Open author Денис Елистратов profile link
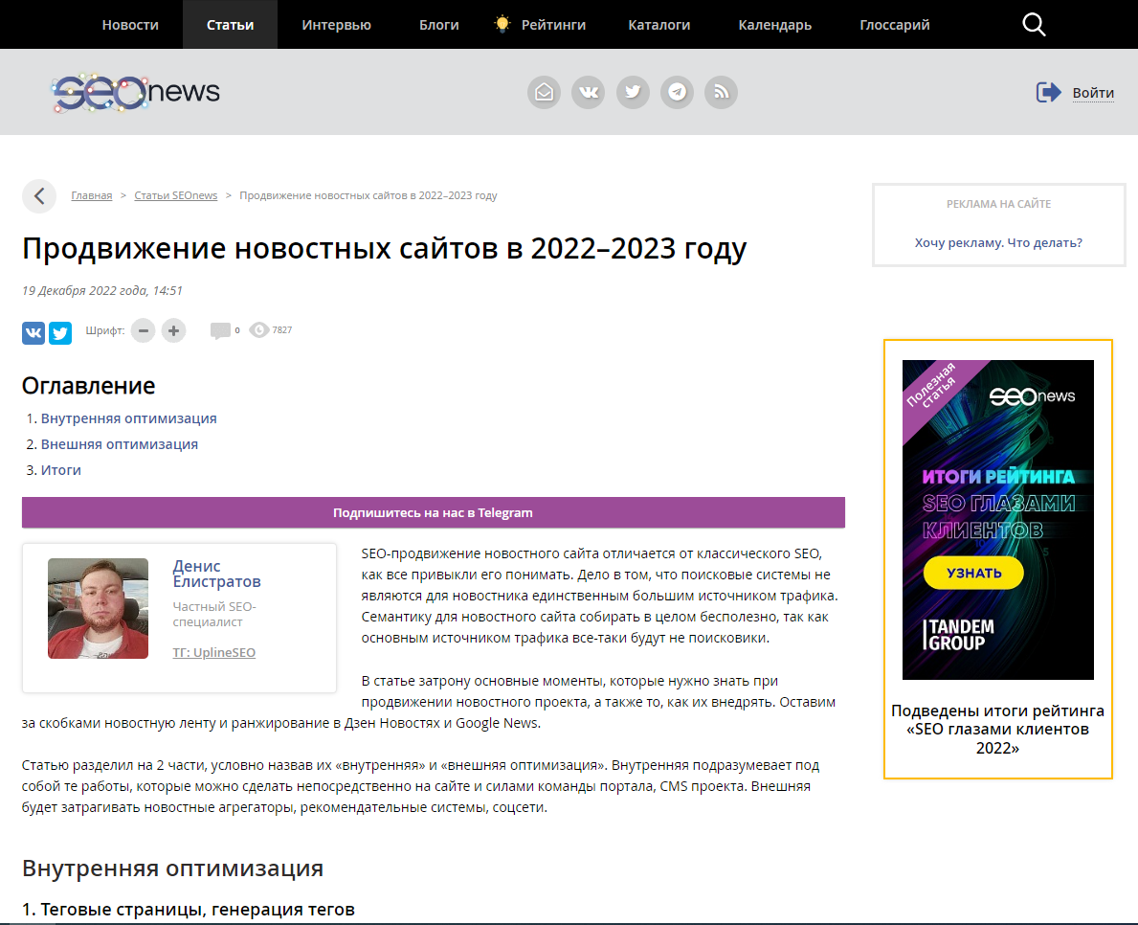The height and width of the screenshot is (925, 1138). pyautogui.click(x=216, y=574)
